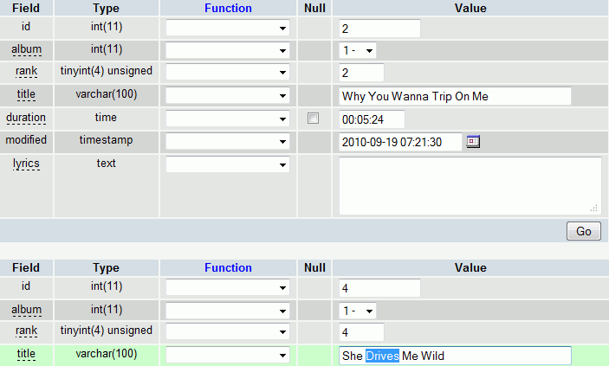Open the Function dropdown for second rank row
Screen dimensions: 609x366
(x=228, y=331)
